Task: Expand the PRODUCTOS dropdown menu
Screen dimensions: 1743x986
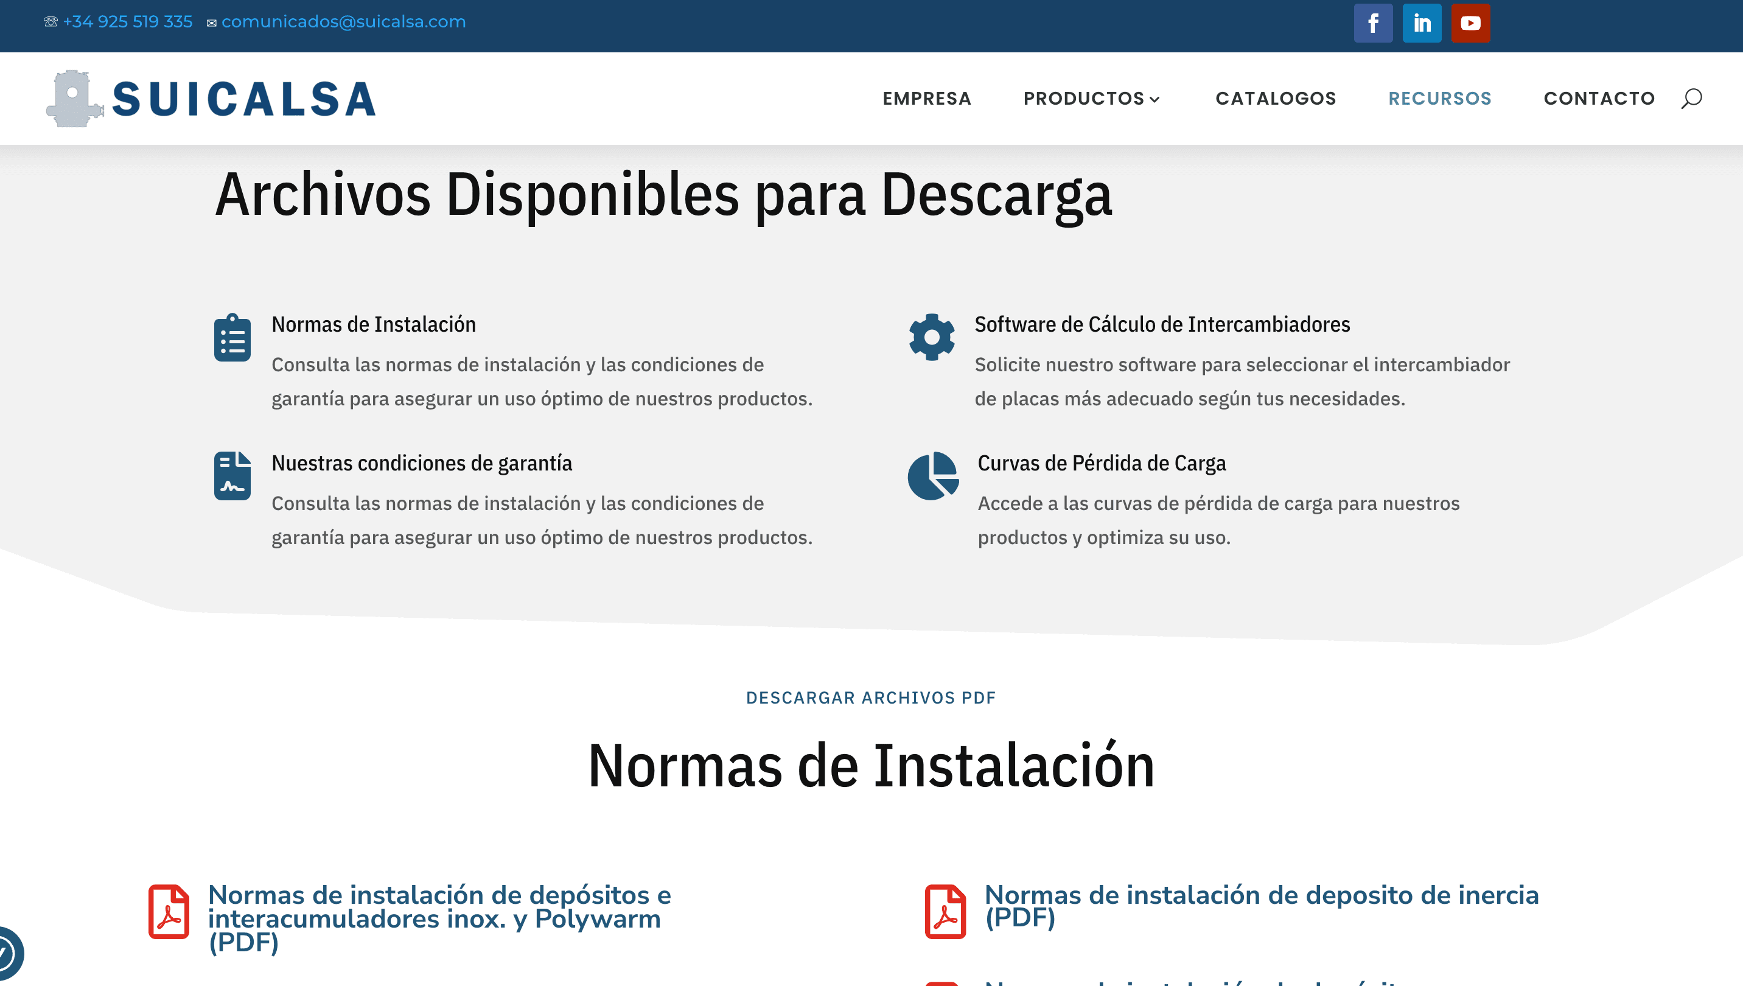Action: click(x=1092, y=99)
